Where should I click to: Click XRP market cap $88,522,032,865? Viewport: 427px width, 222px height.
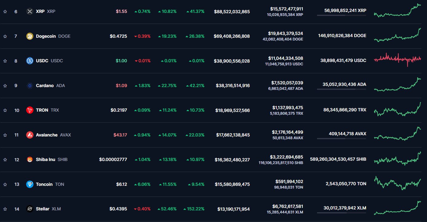(232, 12)
